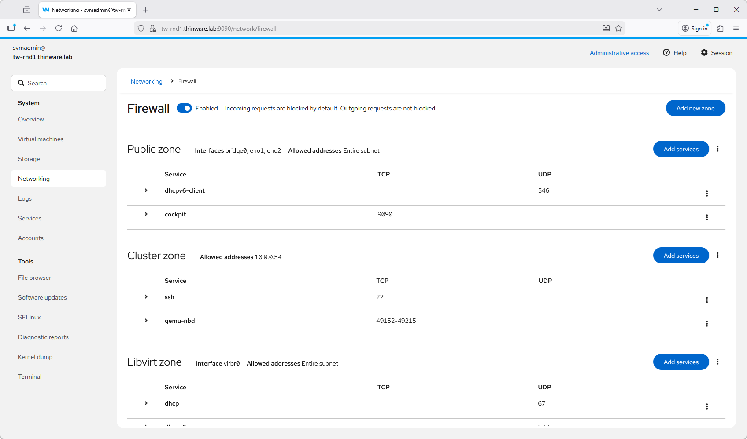Image resolution: width=747 pixels, height=439 pixels.
Task: Add services to the Cluster zone
Action: click(x=681, y=256)
